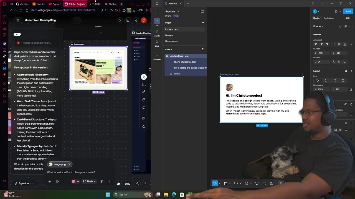
Task: Add a new page in Figma
Action: 203,23
